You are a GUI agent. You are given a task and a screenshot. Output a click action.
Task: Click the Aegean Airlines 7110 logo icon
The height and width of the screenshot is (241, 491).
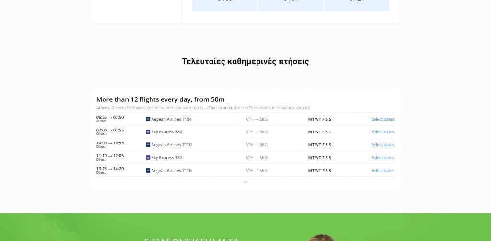[148, 144]
